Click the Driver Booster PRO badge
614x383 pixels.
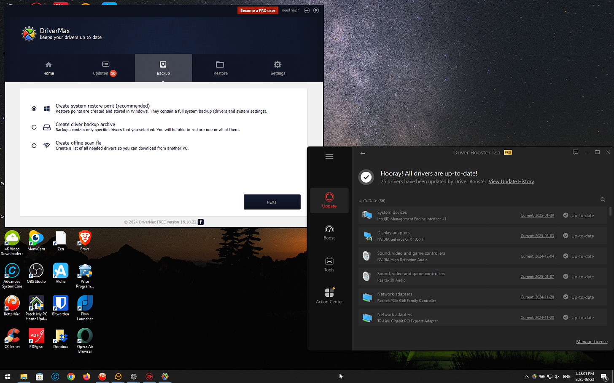(508, 152)
